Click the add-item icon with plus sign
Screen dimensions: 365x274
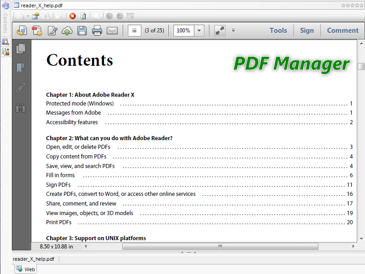(x=5, y=52)
